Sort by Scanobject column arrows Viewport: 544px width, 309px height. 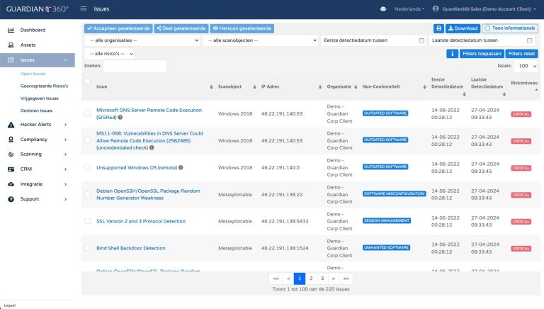click(x=255, y=86)
